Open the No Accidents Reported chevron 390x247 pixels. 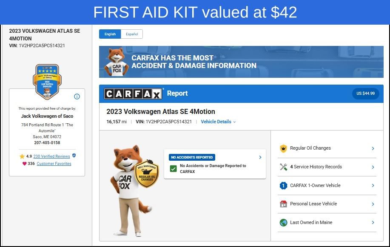260,157
